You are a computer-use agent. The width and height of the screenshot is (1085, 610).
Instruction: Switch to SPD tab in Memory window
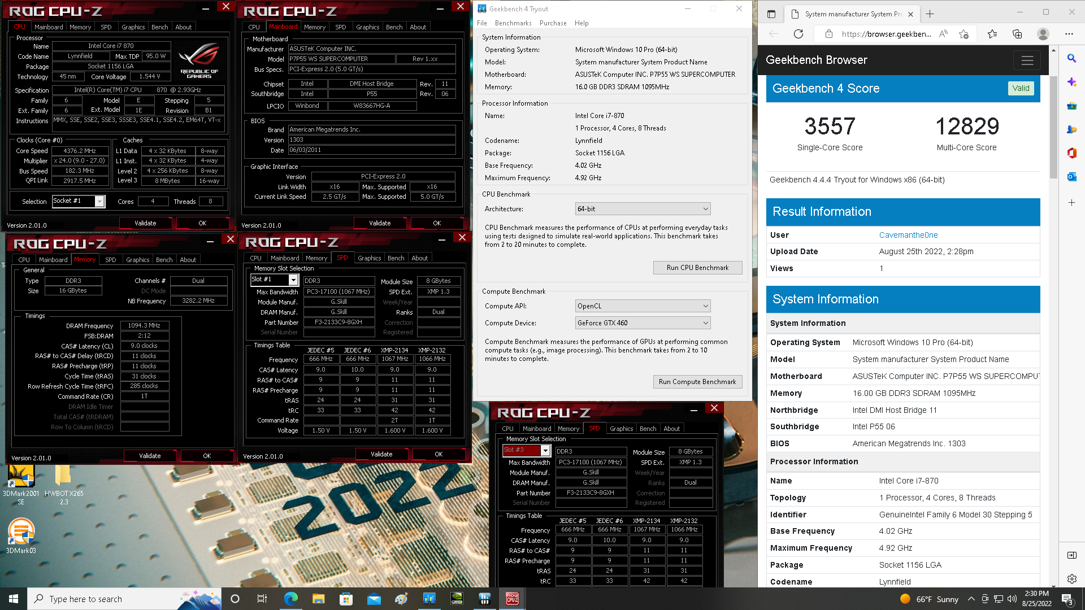coord(111,260)
